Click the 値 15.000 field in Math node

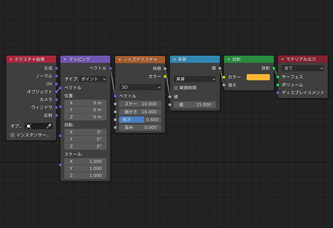195,105
